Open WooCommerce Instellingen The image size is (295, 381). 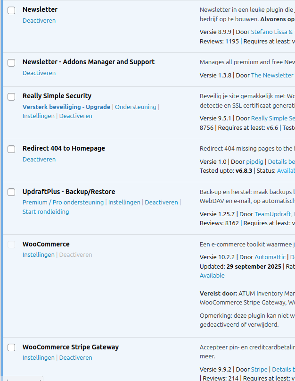click(38, 255)
